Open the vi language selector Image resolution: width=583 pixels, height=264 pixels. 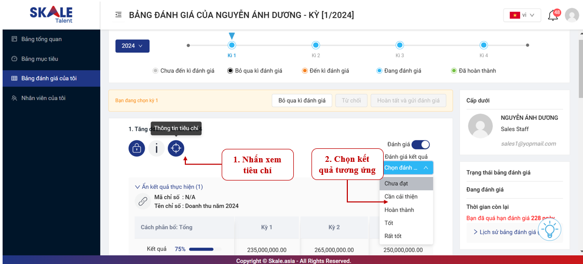tap(522, 15)
